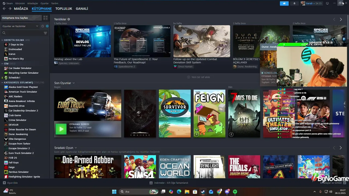The image size is (349, 196).
Task: Open Microsoft Edge from the taskbar
Action: tap(179, 192)
